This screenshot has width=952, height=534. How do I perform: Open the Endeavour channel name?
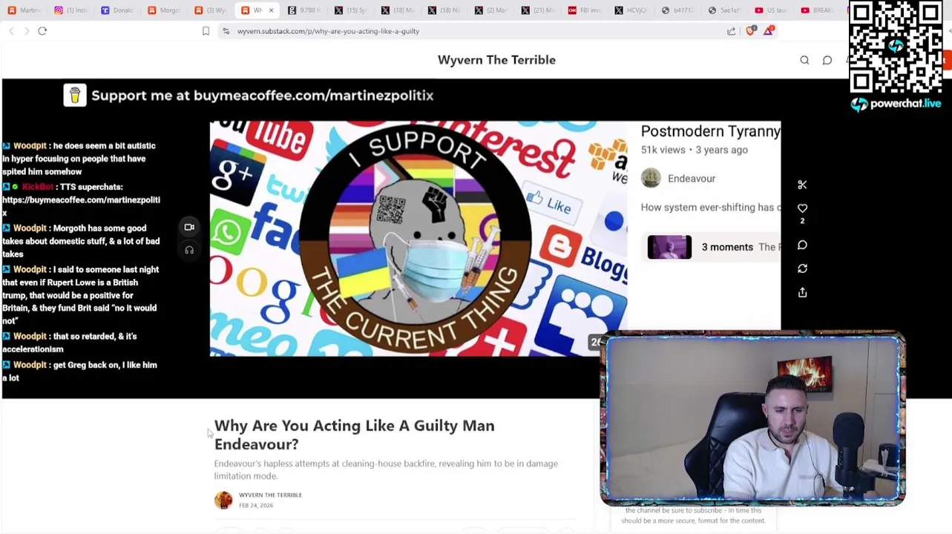click(692, 179)
